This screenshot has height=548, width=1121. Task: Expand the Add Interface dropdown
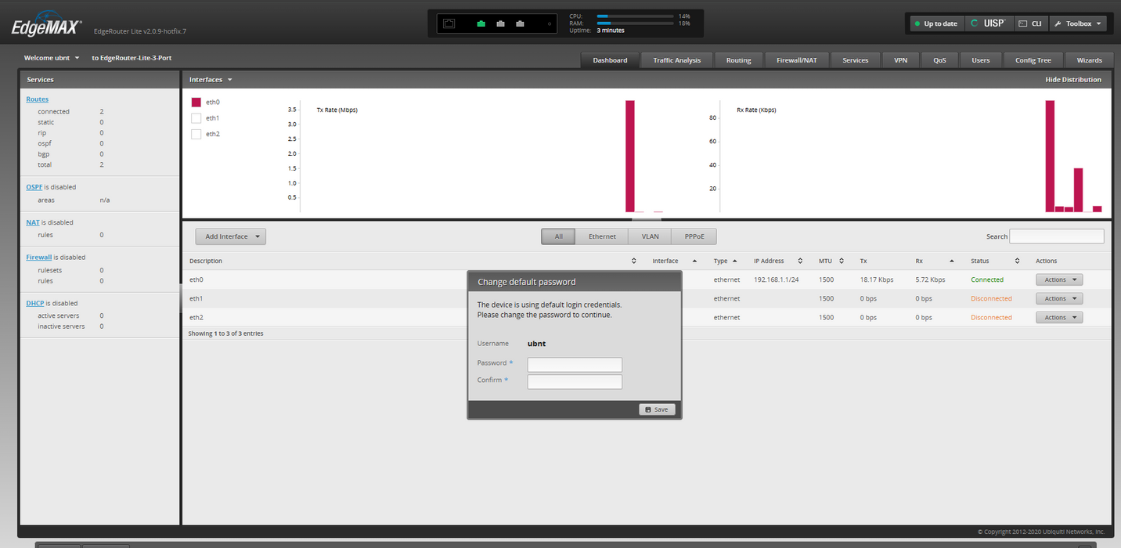click(x=231, y=236)
